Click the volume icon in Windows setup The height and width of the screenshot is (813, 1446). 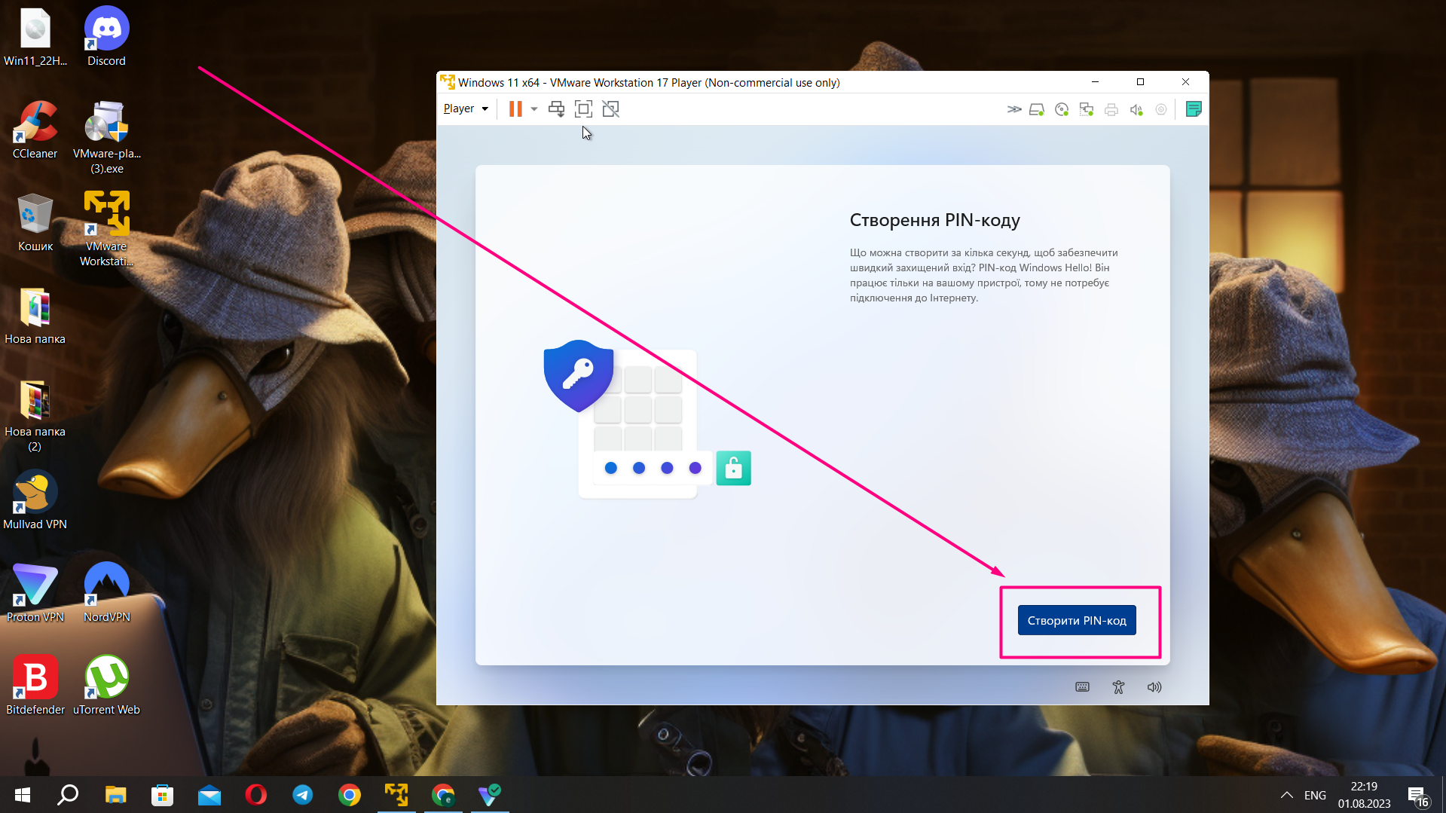tap(1154, 686)
